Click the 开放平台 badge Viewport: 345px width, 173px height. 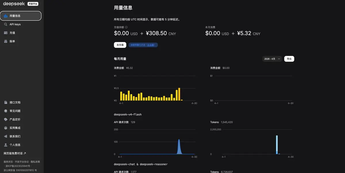click(33, 4)
